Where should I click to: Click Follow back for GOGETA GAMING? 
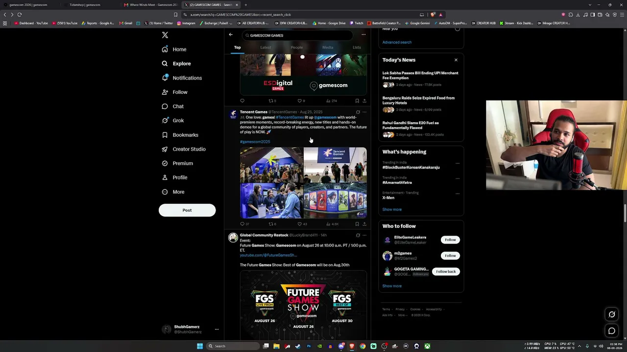(x=446, y=271)
